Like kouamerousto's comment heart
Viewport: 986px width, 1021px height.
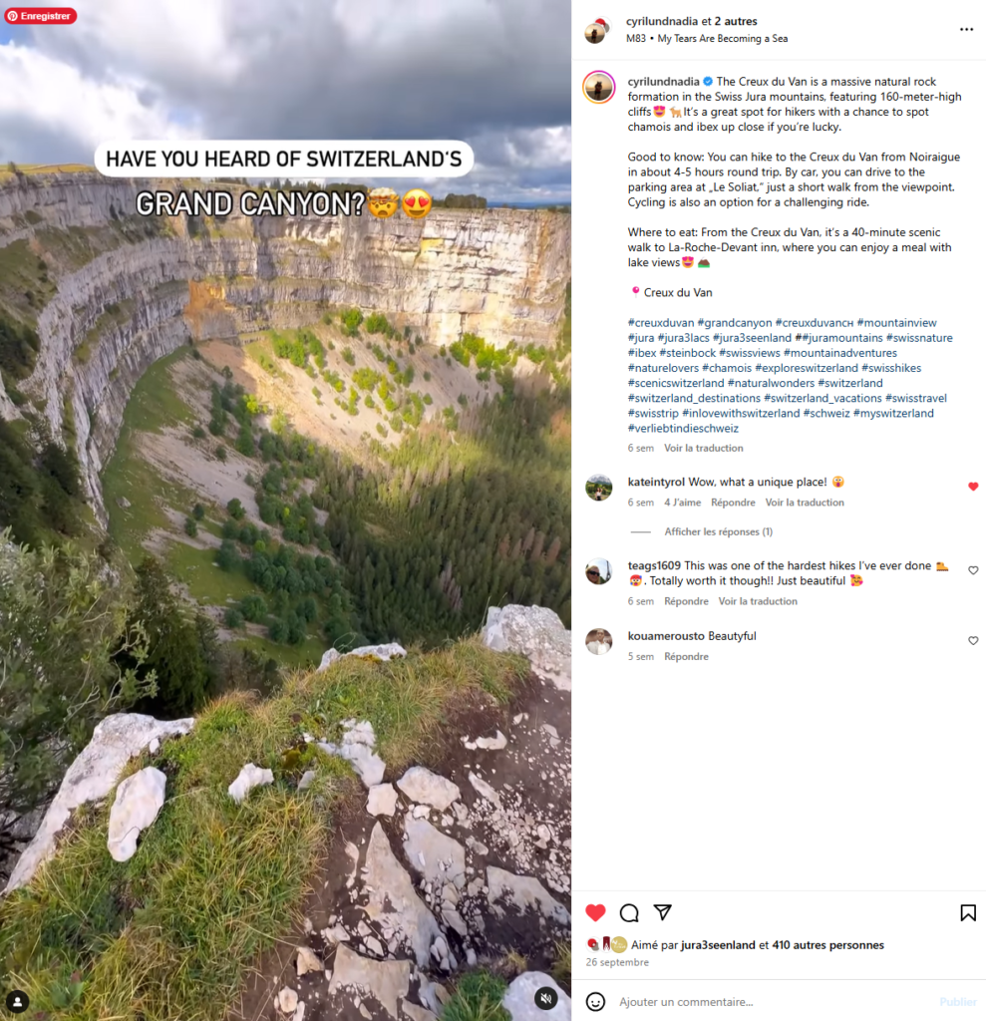click(x=973, y=641)
